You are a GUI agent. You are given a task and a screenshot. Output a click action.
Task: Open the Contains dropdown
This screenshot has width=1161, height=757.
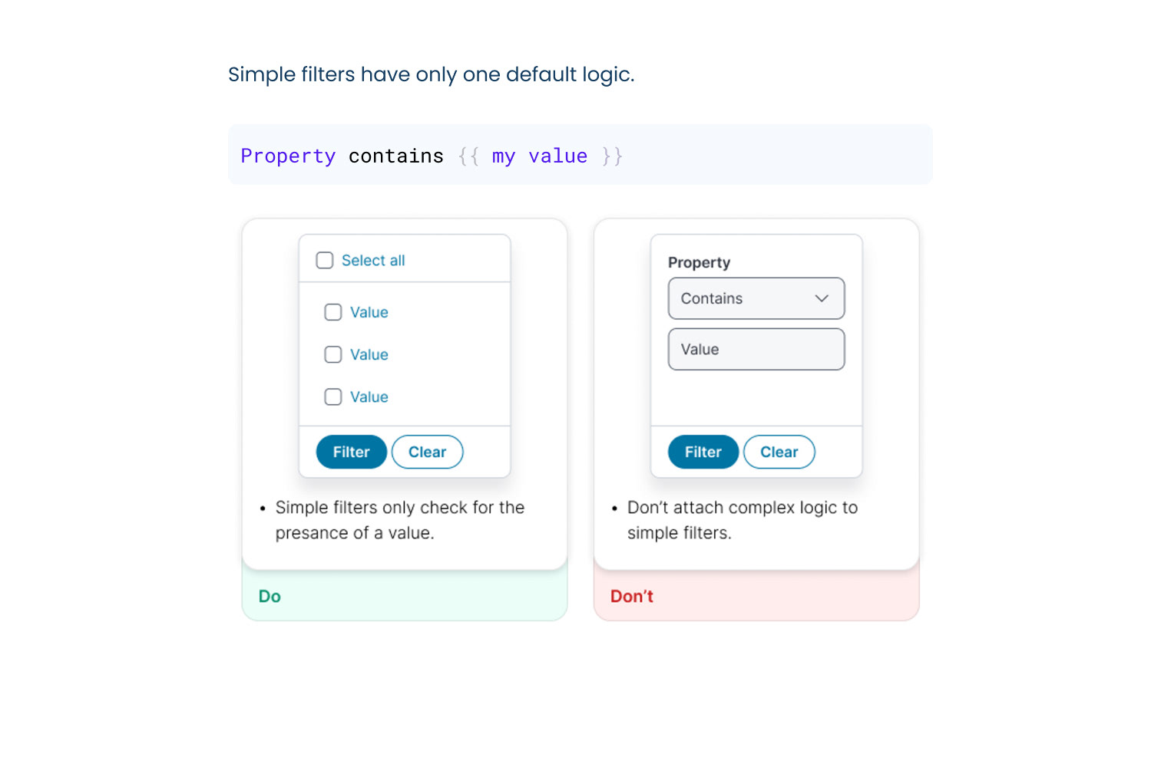756,298
